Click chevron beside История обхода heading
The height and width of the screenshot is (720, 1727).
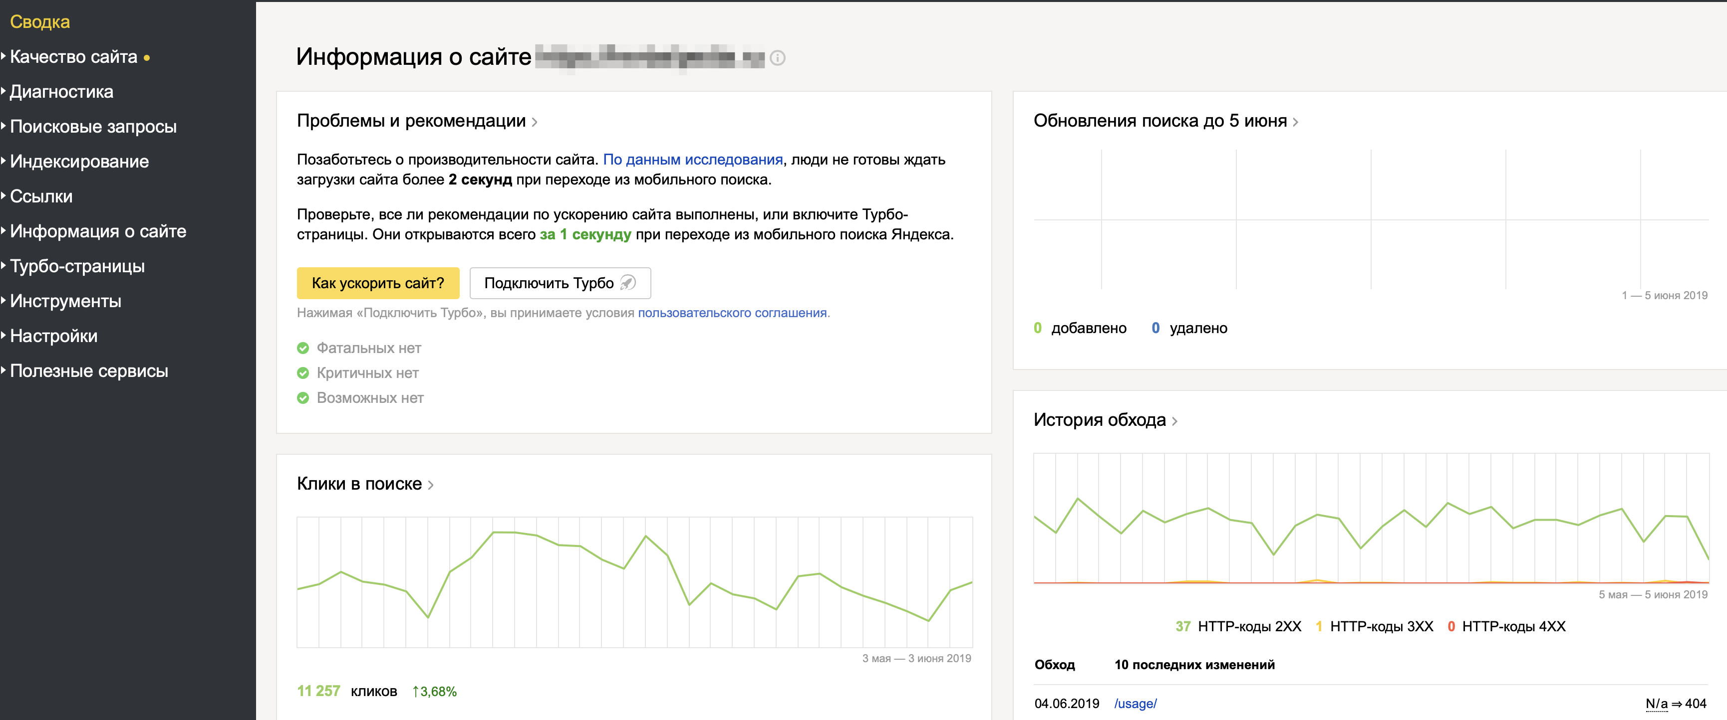click(1174, 421)
